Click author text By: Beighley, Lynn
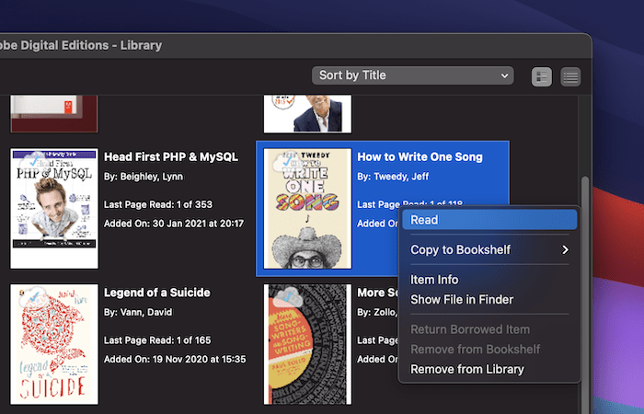 144,177
